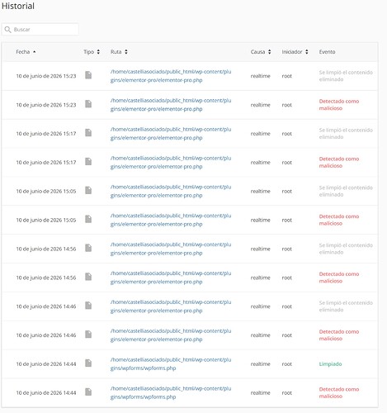Sort the table by Tipo column

click(x=92, y=52)
